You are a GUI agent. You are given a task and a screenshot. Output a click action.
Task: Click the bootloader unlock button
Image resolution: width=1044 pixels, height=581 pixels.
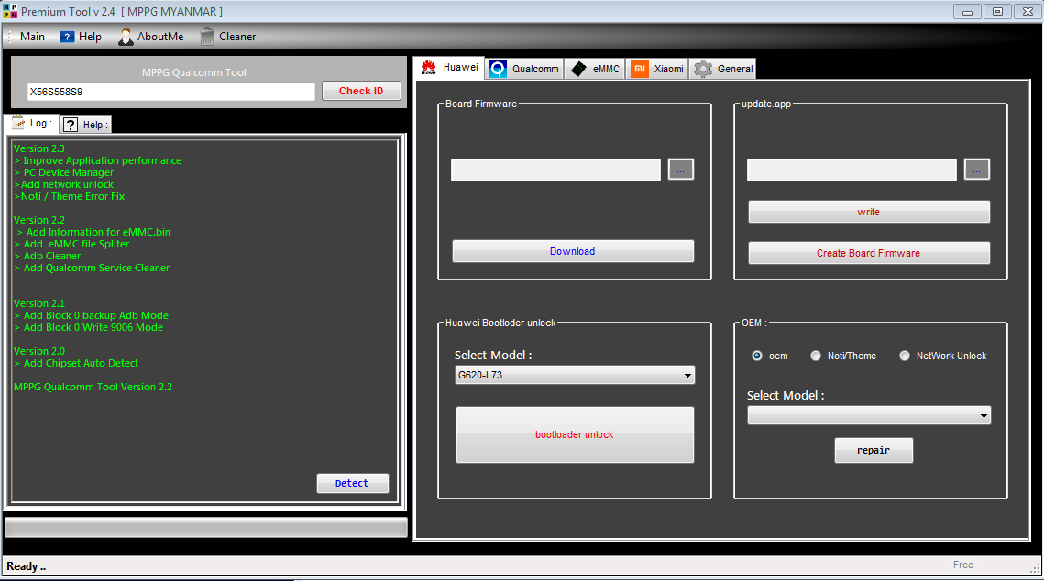point(574,434)
